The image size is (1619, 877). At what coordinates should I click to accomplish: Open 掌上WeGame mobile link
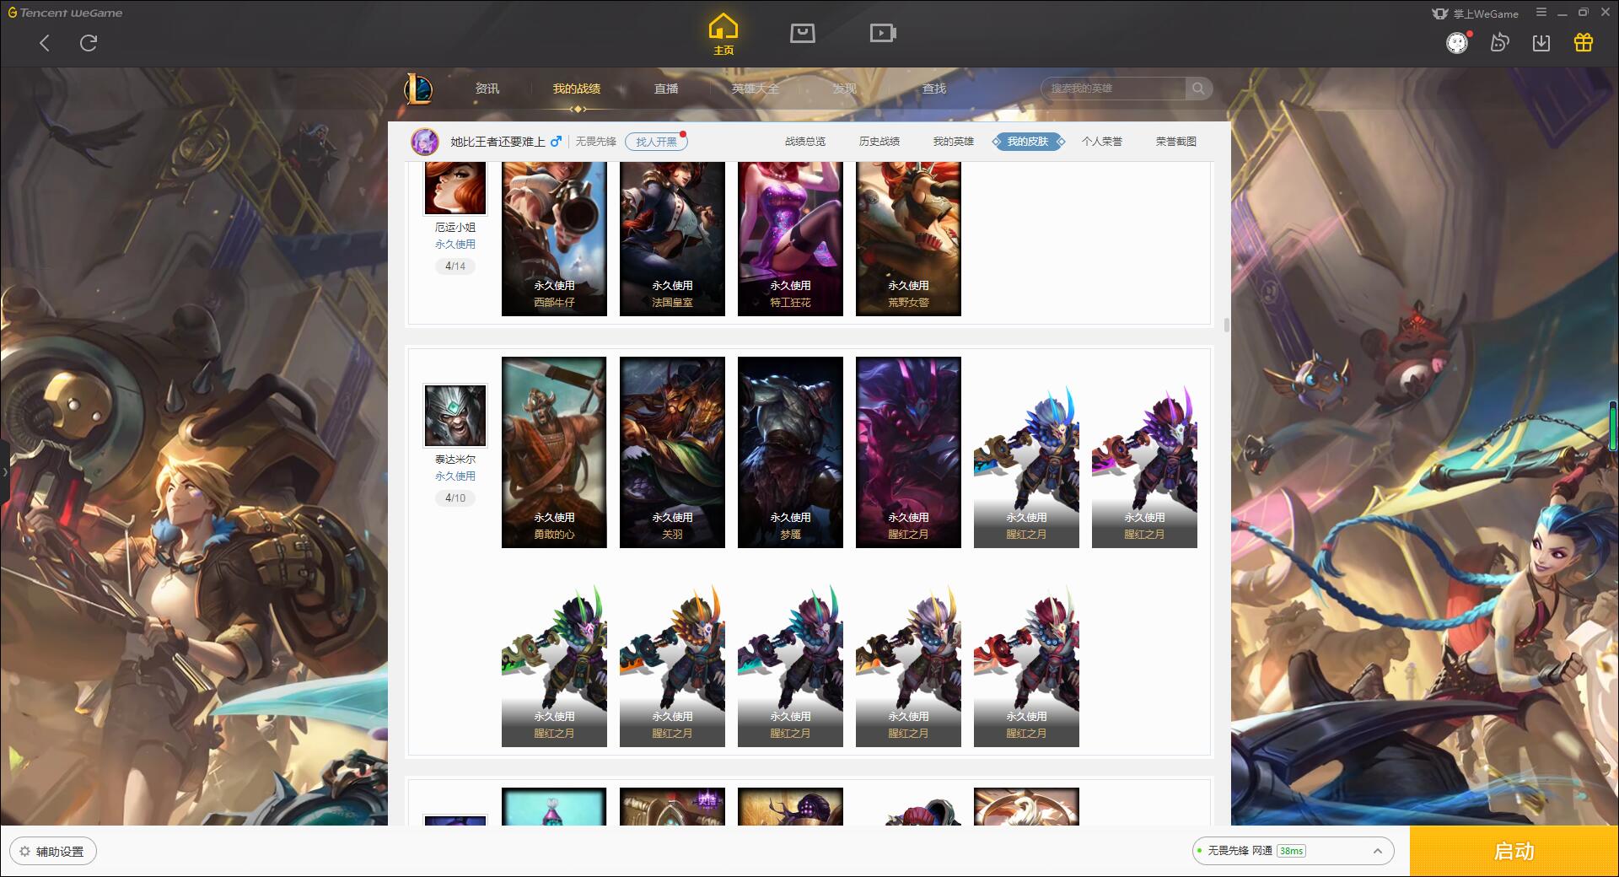(x=1476, y=13)
